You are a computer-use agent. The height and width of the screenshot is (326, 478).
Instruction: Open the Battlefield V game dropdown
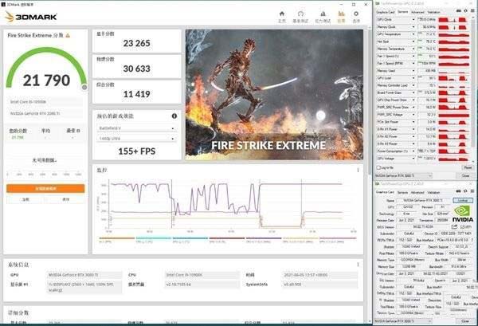tap(135, 128)
